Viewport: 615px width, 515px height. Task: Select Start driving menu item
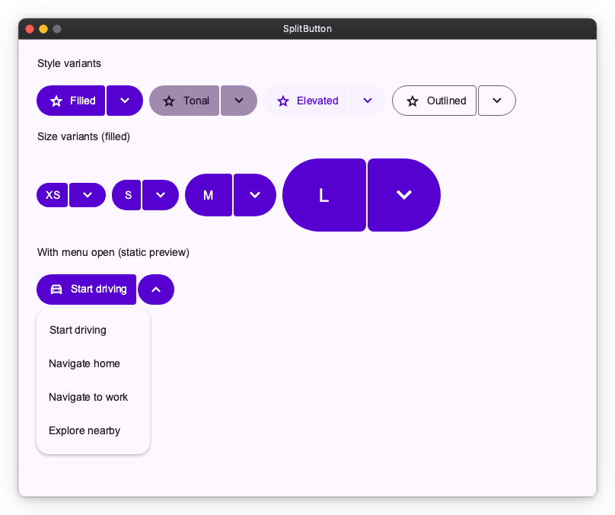(94, 330)
